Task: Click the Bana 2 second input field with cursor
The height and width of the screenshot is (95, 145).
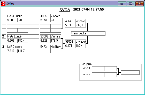Action: 111,75
